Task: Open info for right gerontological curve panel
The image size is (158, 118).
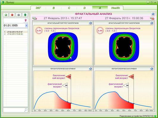Action: [152, 68]
